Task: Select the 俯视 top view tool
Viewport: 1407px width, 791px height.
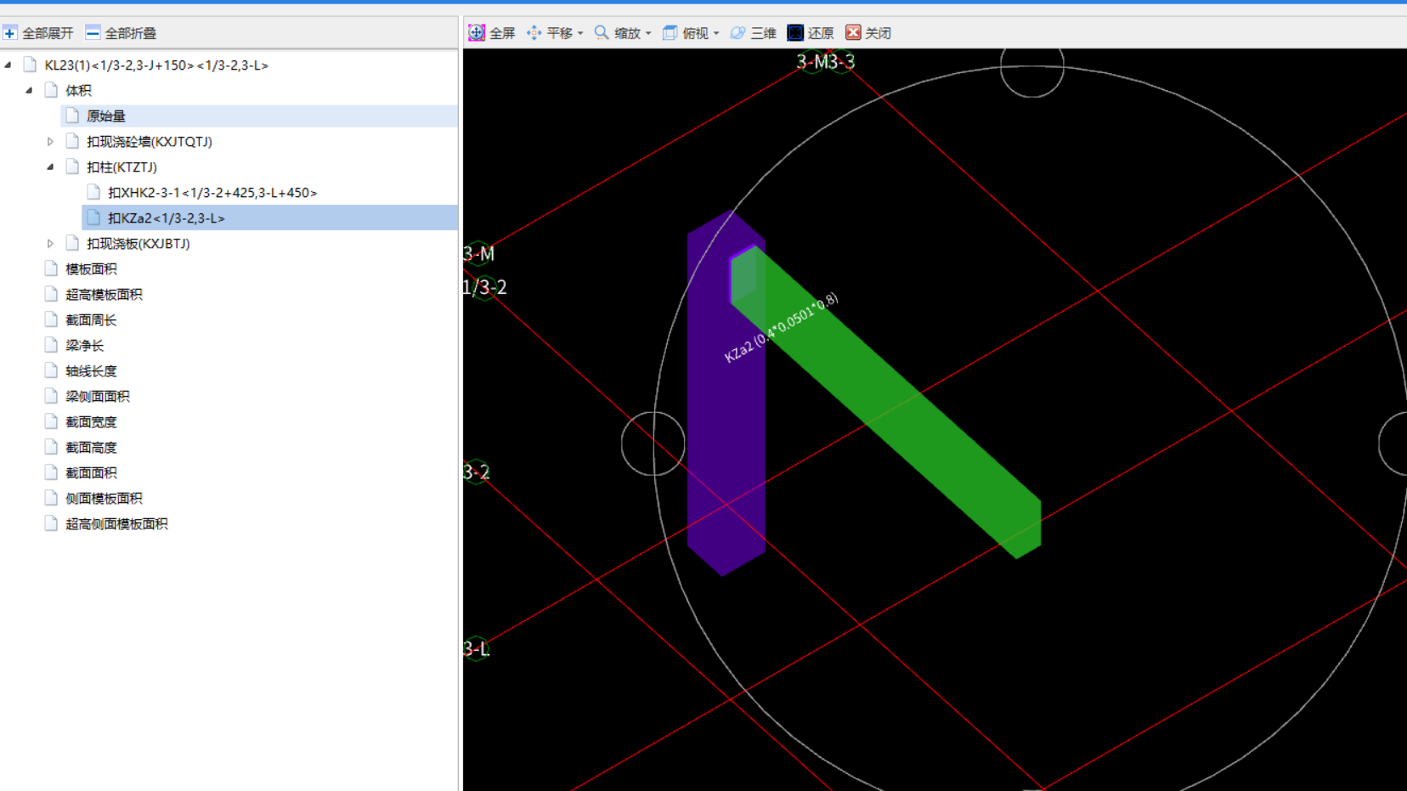Action: click(x=685, y=33)
